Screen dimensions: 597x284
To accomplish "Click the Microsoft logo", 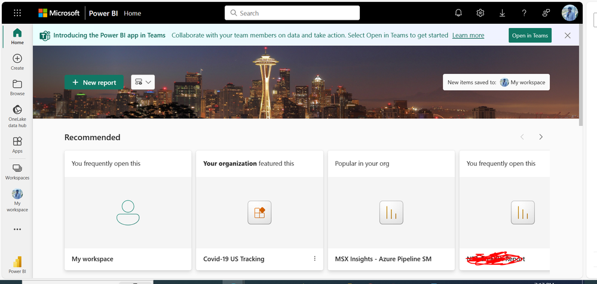I will tap(59, 13).
